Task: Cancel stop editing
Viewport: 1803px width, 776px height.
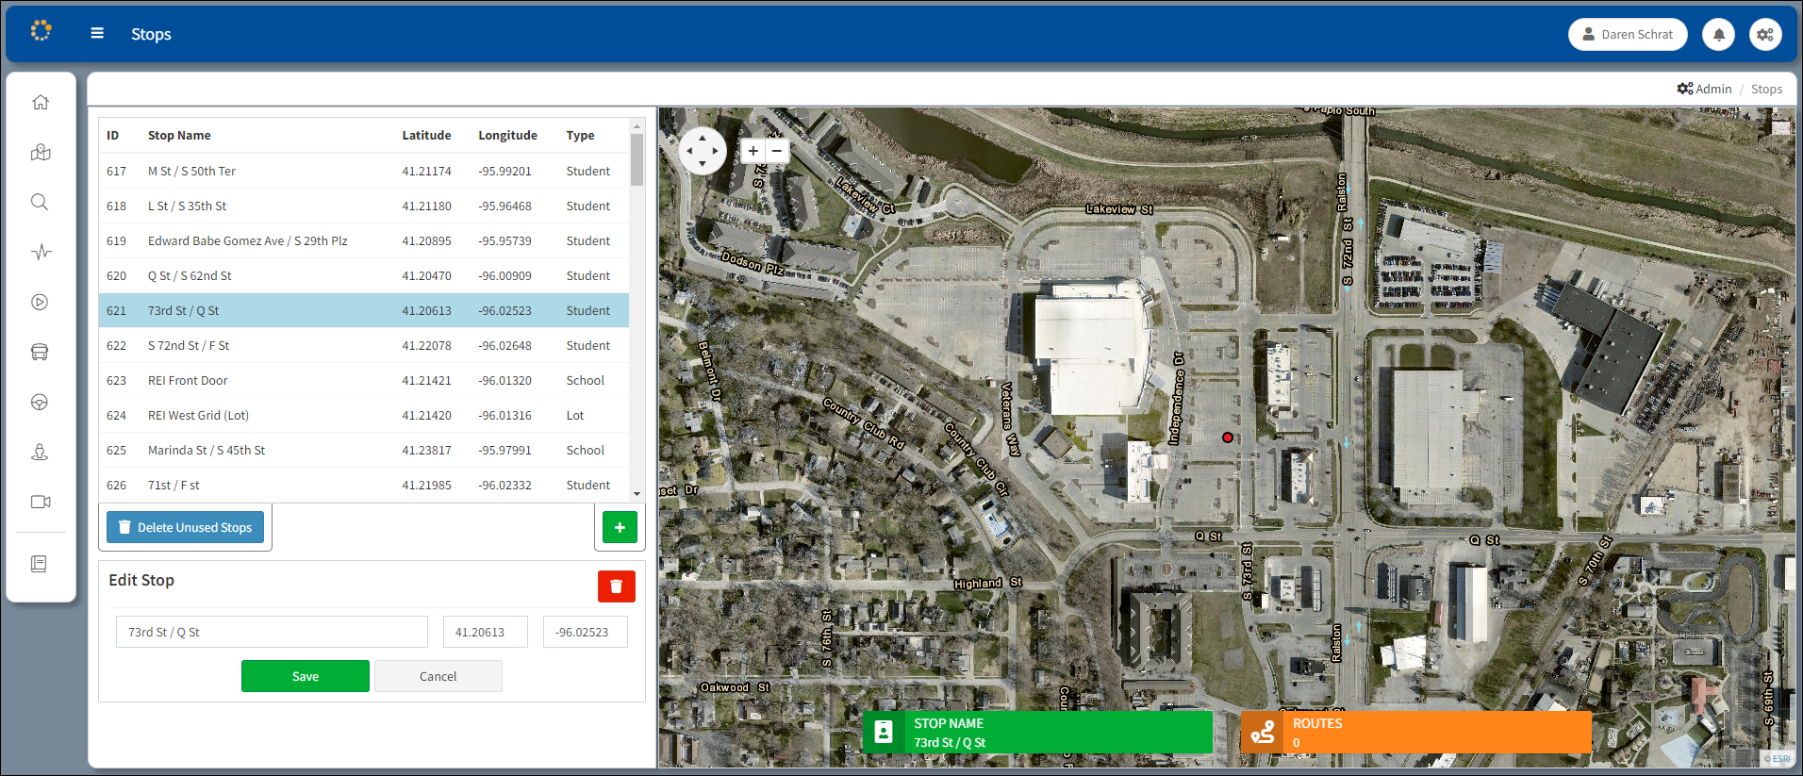Action: 438,676
